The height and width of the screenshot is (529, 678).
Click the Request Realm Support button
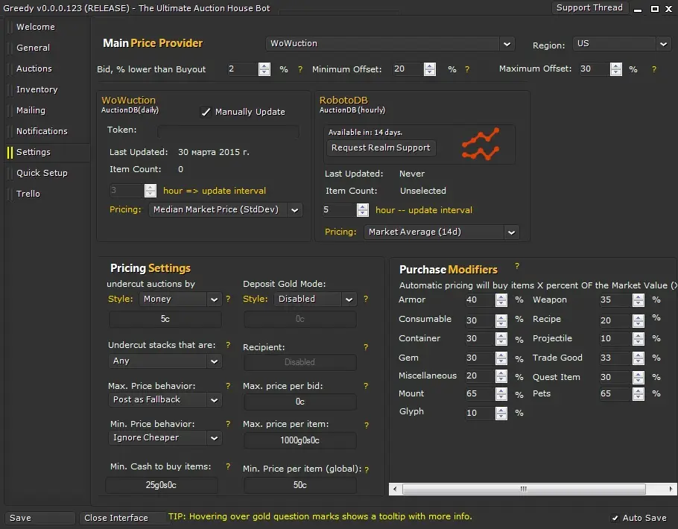click(381, 148)
